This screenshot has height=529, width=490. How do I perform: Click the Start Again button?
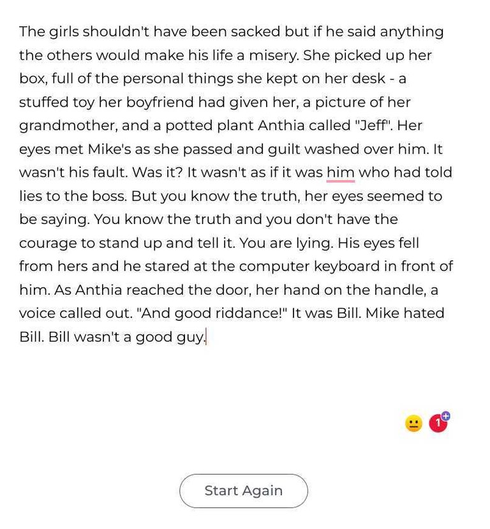[244, 491]
